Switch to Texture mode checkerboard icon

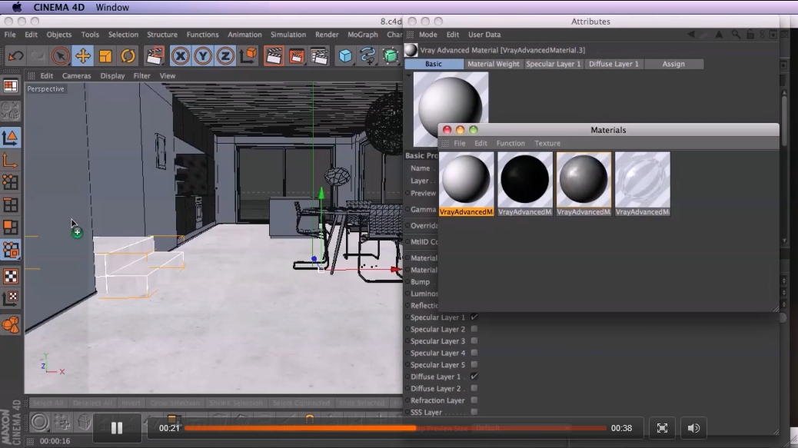click(x=11, y=276)
